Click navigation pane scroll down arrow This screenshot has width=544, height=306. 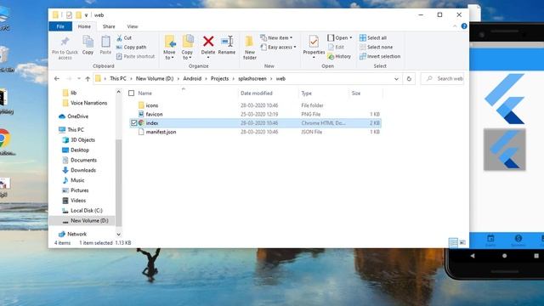point(118,235)
